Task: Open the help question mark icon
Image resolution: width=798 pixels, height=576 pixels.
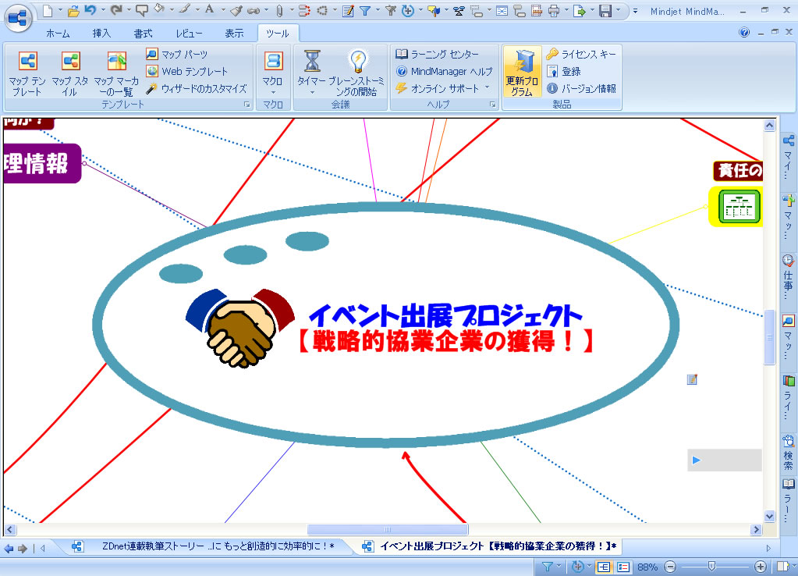Action: [744, 33]
